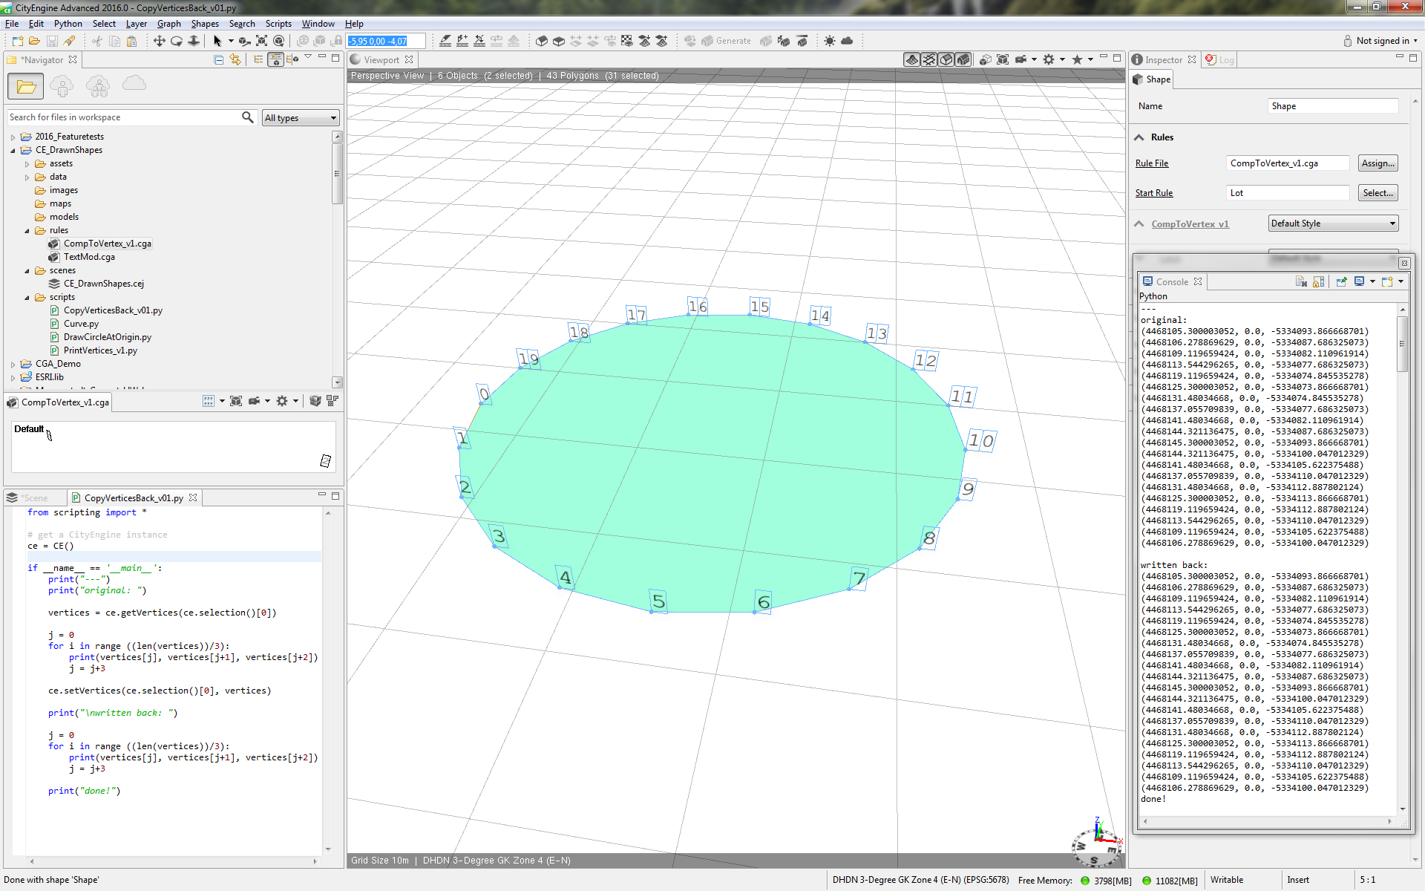
Task: Switch to the Log tab
Action: tap(1220, 59)
